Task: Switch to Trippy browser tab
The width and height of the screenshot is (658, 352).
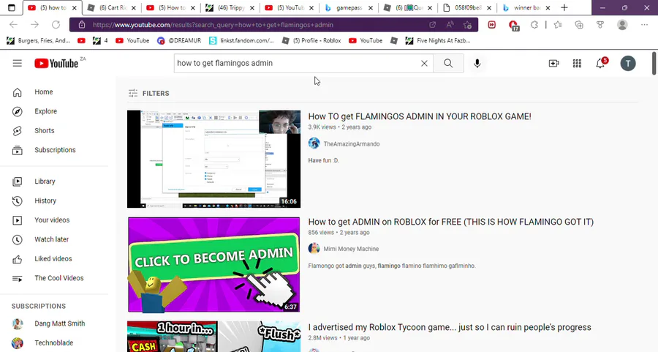Action: point(231,7)
